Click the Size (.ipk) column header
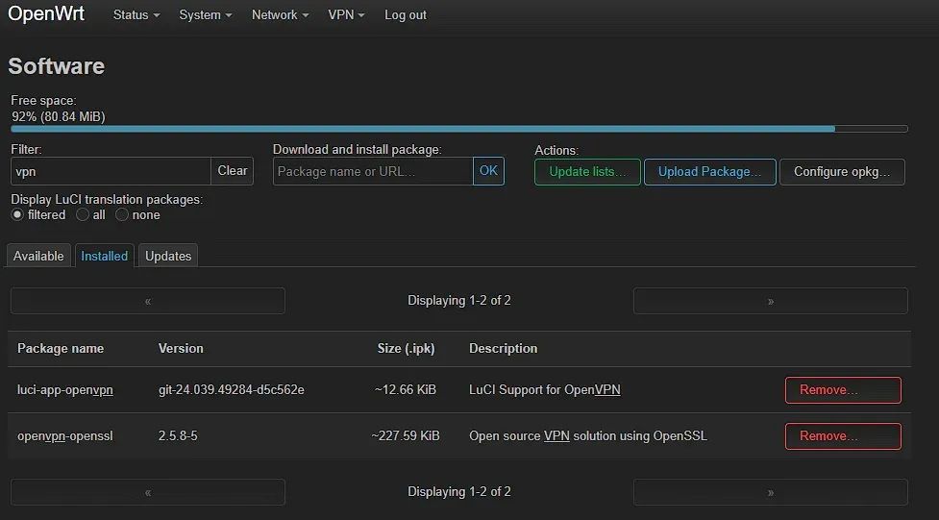Image resolution: width=939 pixels, height=520 pixels. coord(406,349)
